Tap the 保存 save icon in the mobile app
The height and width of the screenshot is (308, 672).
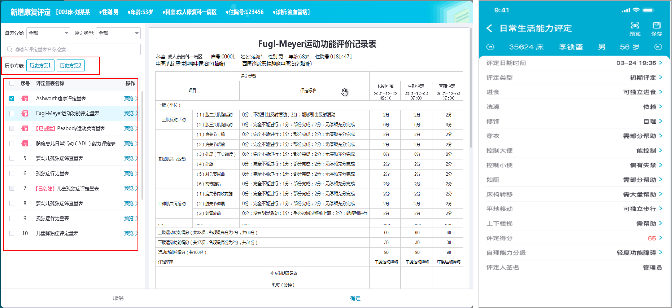(656, 29)
